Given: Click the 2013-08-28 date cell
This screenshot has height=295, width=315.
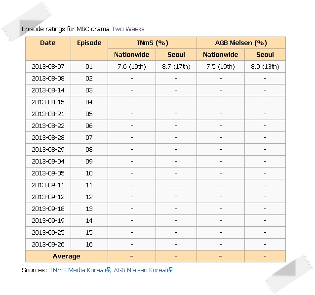Looking at the screenshot, I should point(48,138).
